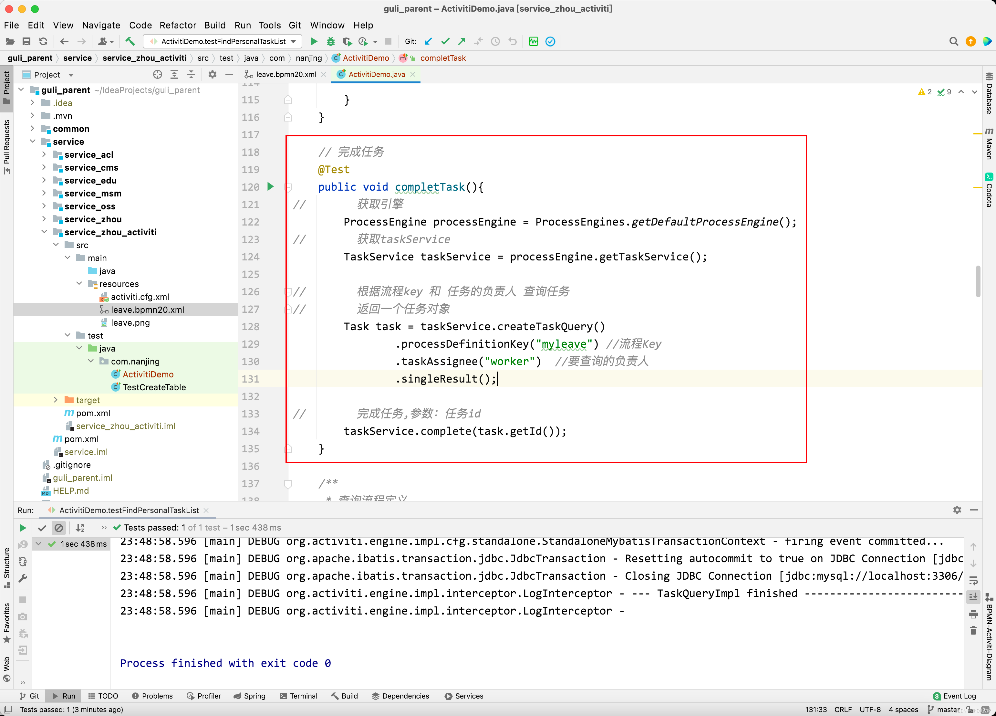Click Git commit checkmark icon
Image resolution: width=996 pixels, height=716 pixels.
[445, 41]
